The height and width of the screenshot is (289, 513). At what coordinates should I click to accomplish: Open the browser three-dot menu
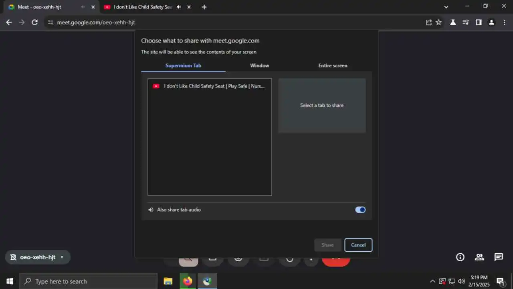pos(504,22)
